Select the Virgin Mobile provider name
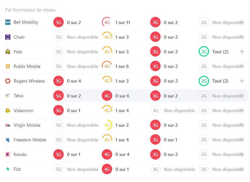 27,125
